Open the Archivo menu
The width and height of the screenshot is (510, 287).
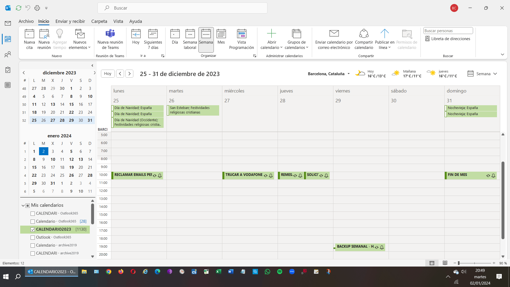pyautogui.click(x=26, y=21)
